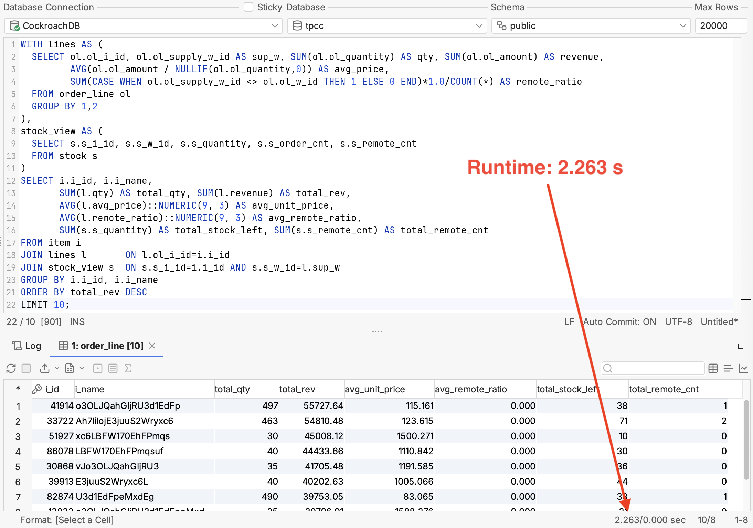Select the text view icon
This screenshot has width=753, height=528.
[x=728, y=368]
